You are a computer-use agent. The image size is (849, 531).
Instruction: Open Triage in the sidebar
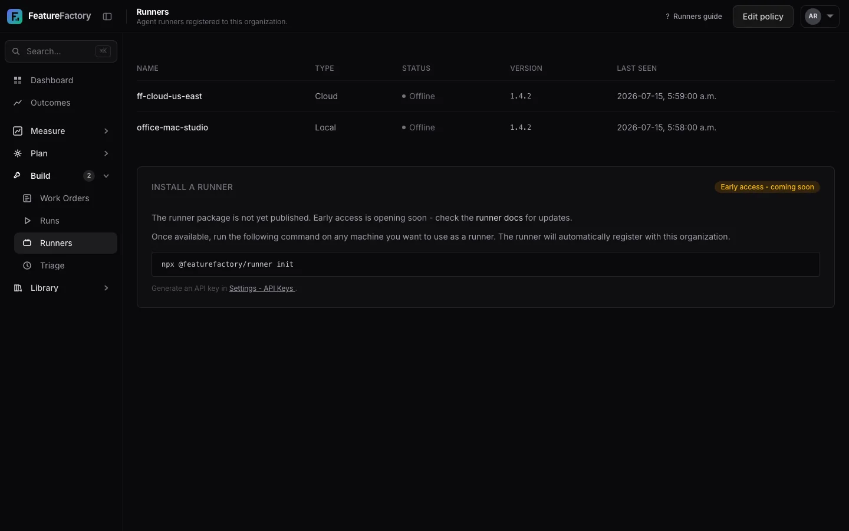65,265
